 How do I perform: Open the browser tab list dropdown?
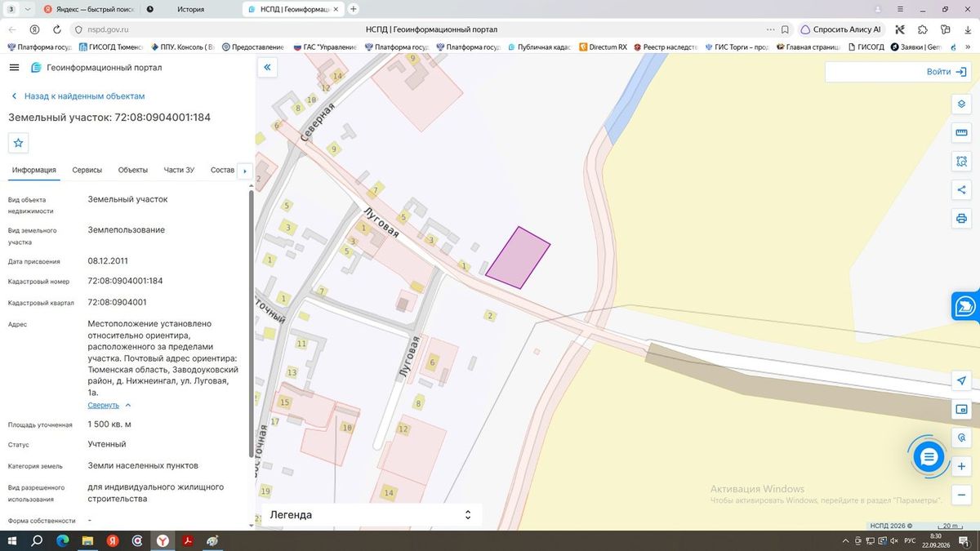coord(29,9)
